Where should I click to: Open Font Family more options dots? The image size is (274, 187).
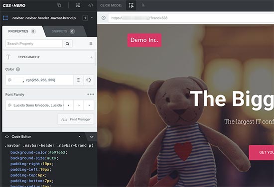pyautogui.click(x=91, y=94)
